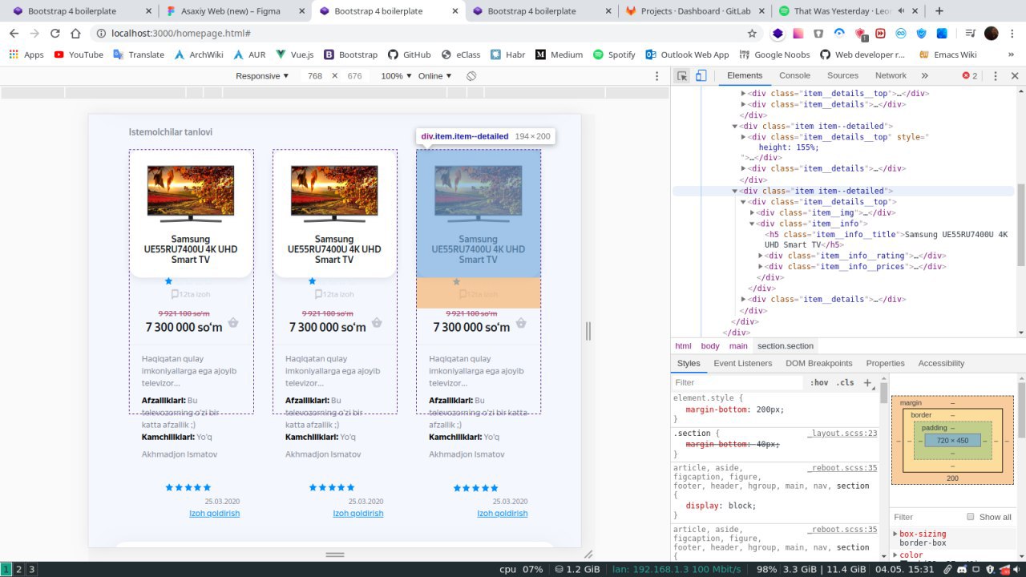
Task: View site information icon in address bar
Action: coord(100,34)
